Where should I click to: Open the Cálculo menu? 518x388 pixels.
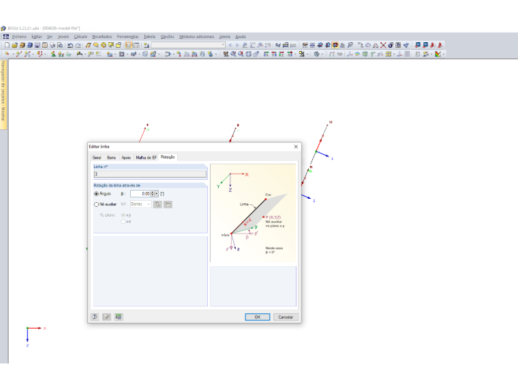[x=80, y=37]
